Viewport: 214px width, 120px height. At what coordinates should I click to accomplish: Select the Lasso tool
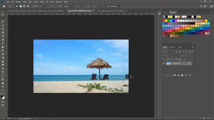(x=3, y=22)
